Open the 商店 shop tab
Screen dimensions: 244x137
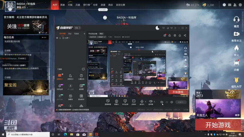[x=110, y=5]
